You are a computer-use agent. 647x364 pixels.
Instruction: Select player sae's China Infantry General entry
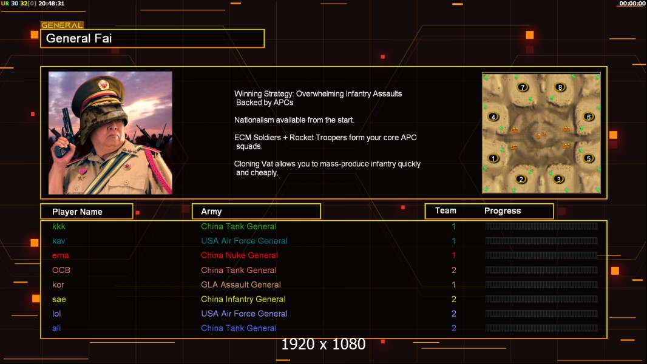tap(243, 299)
